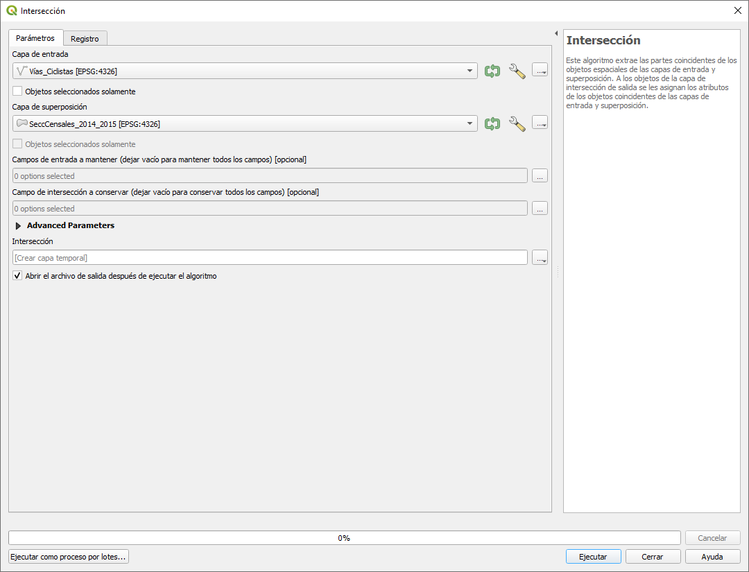The image size is (749, 572).
Task: Click the Capa de entrada label
Action: pyautogui.click(x=40, y=55)
